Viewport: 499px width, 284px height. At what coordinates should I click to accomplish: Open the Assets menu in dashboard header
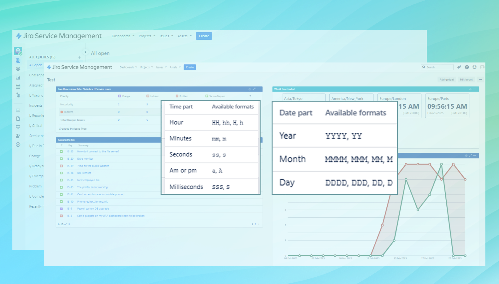(x=175, y=67)
